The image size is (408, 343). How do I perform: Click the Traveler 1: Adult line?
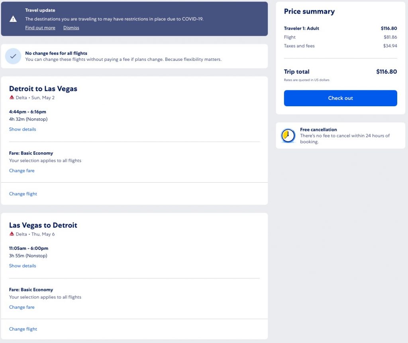[301, 28]
